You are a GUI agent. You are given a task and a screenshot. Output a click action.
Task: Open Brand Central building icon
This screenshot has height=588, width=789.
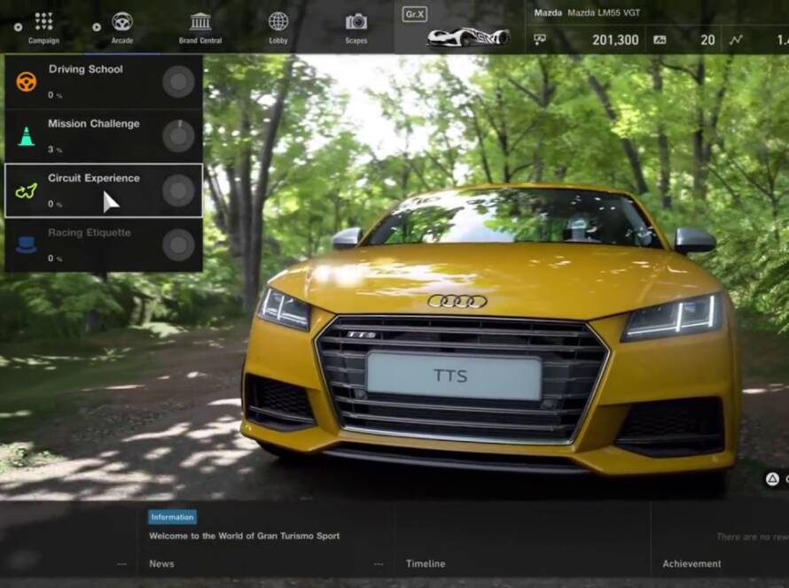(x=200, y=22)
